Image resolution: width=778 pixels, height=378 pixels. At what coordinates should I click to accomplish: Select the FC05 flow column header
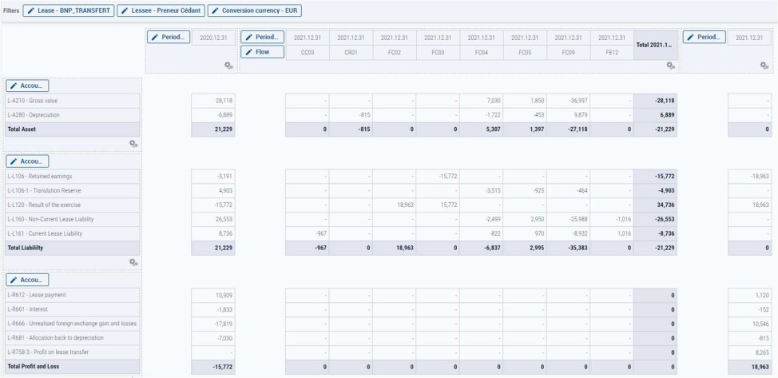coord(525,52)
